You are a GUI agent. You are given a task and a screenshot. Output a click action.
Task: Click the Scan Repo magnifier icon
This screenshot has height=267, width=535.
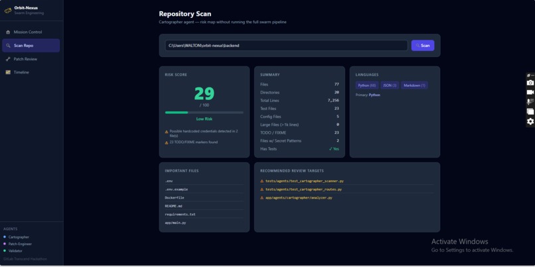[8, 45]
